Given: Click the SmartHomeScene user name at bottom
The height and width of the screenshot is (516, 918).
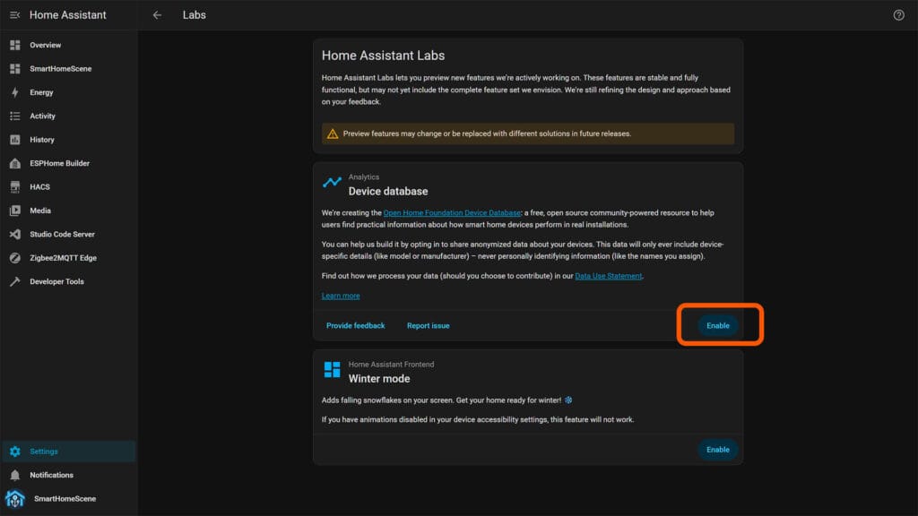Looking at the screenshot, I should (65, 499).
